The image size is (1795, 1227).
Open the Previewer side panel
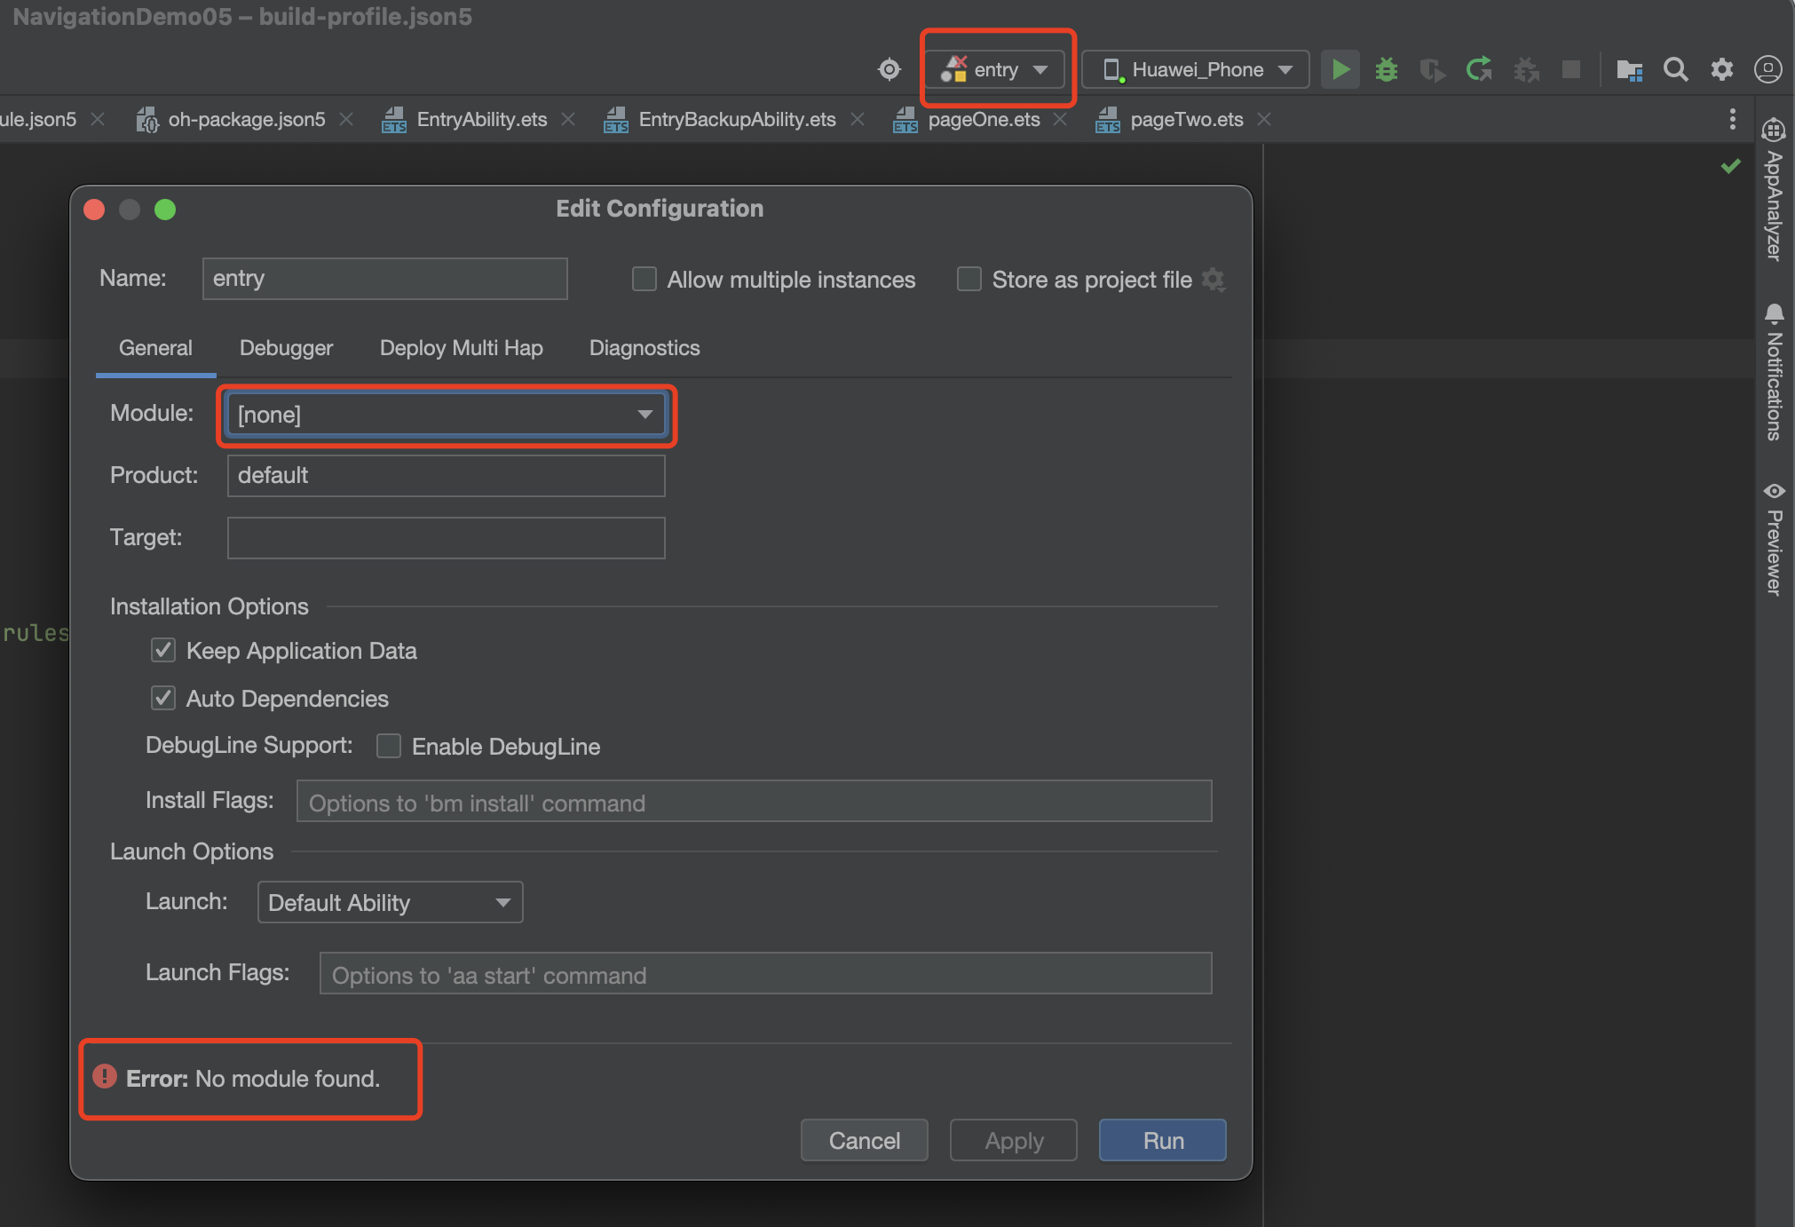point(1774,539)
